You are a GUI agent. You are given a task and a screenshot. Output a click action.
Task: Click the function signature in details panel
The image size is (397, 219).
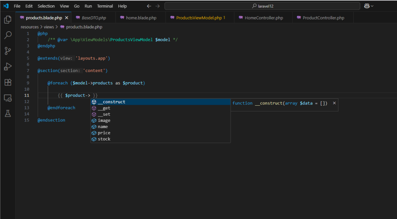280,103
